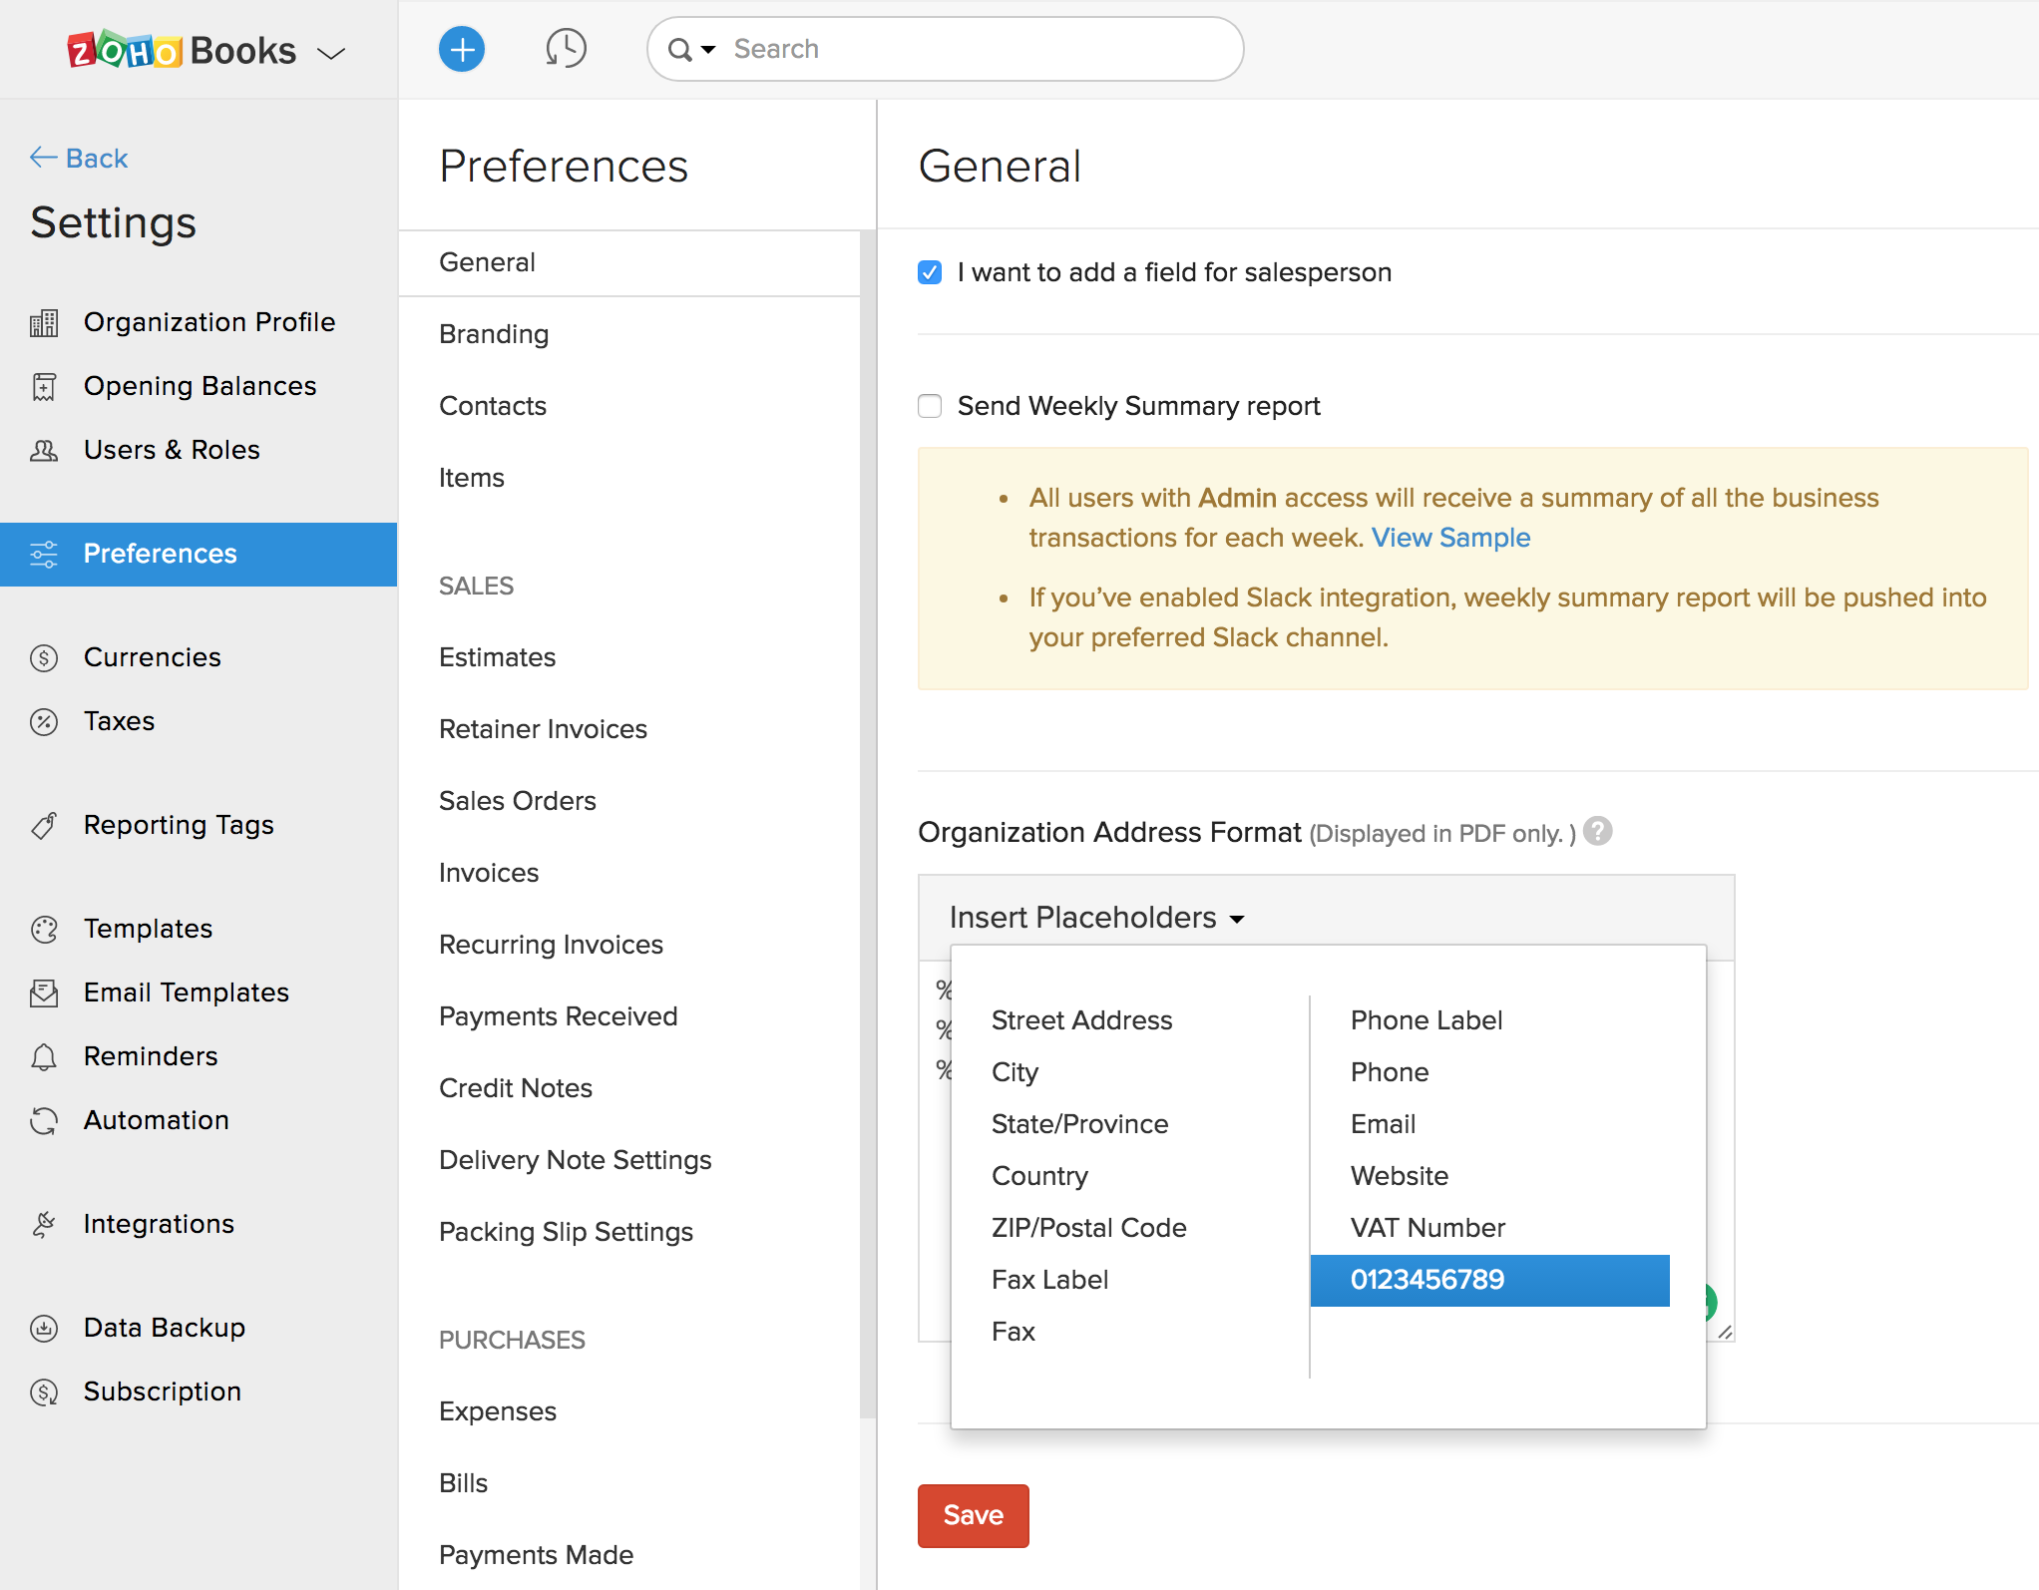Click the address format help question icon

tap(1598, 831)
